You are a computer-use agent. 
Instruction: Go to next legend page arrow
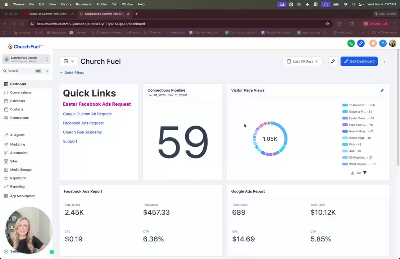coord(365,173)
